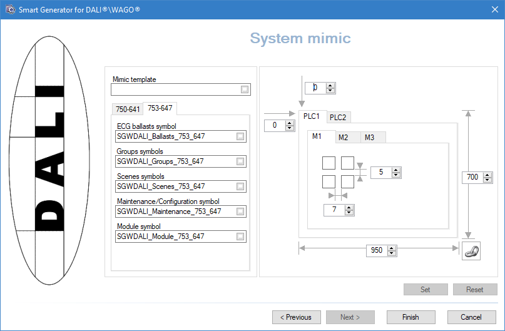Cancel the wizard
Screen dimensions: 505x331
[471, 317]
